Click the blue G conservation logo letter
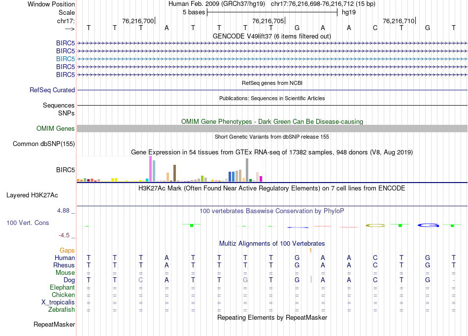 pos(428,225)
